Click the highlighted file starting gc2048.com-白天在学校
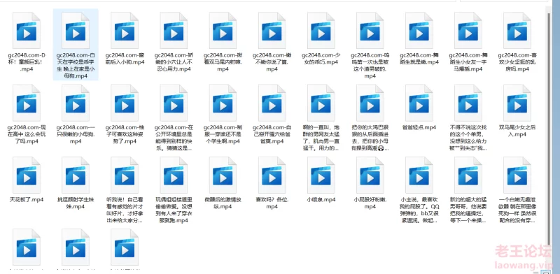Screen dimensions: 560x274 point(76,44)
